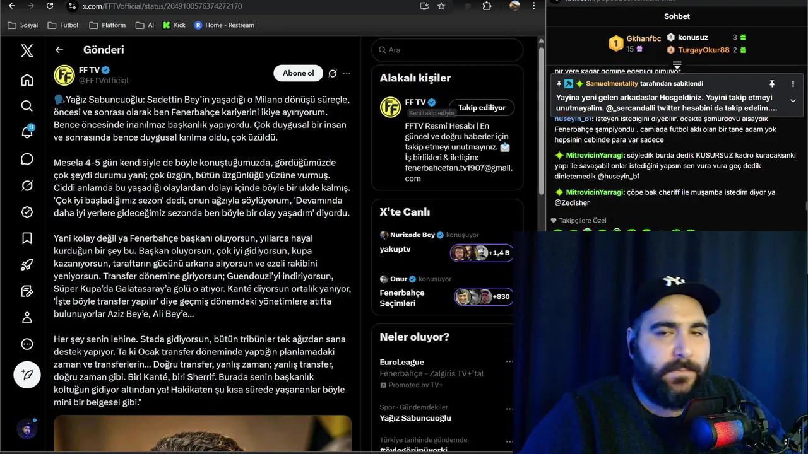The width and height of the screenshot is (808, 454).
Task: Open the Premium verified badge sidebar icon
Action: (x=27, y=212)
